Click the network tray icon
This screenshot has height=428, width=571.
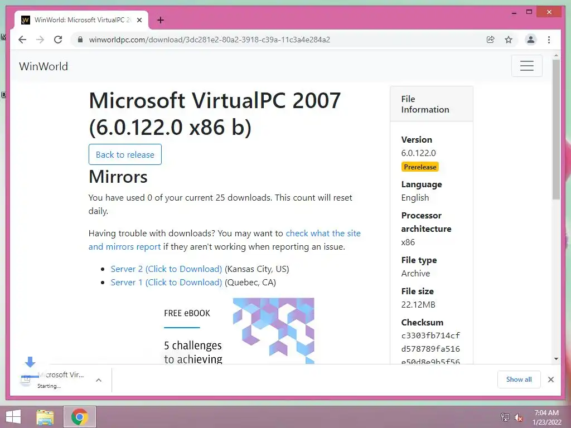point(505,417)
